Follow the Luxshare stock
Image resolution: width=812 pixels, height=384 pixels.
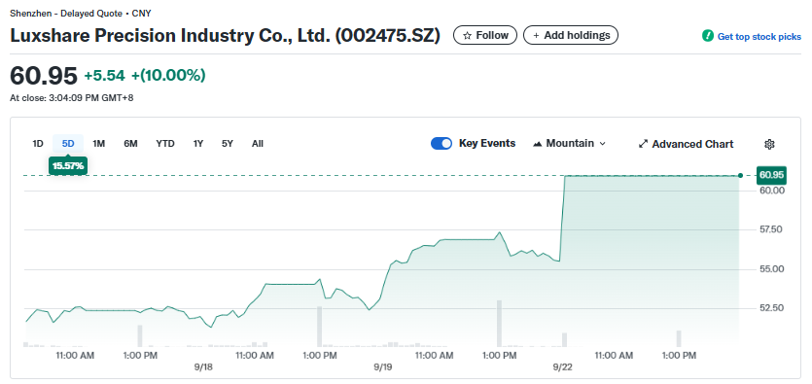click(485, 35)
